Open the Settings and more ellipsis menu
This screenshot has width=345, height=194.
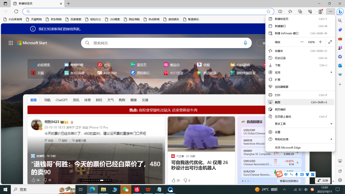(331, 11)
